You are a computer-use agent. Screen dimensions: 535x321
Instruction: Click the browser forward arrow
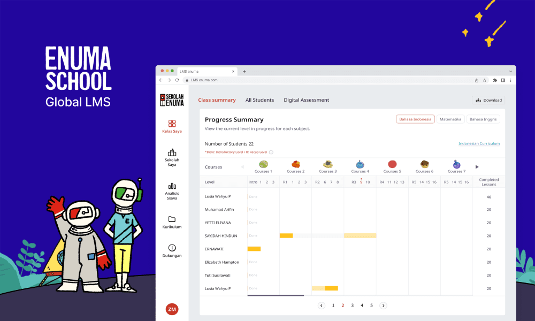coord(169,80)
